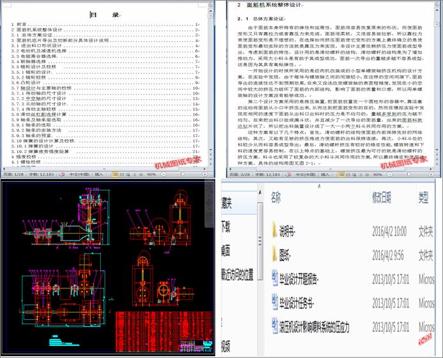Click the horizontal scrollbar thumb in the page 3/28 window
The image size is (443, 358).
(x=331, y=169)
